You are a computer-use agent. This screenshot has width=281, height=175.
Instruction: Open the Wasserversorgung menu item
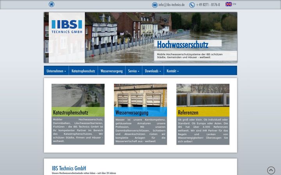[x=112, y=71]
